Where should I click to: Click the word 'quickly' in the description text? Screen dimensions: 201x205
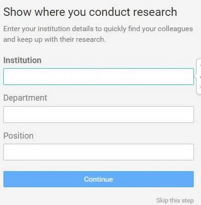coord(115,29)
